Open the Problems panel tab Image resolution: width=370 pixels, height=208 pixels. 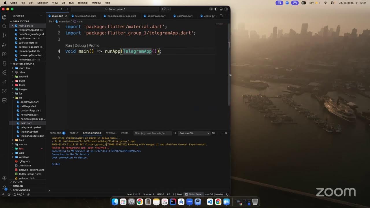[58, 133]
